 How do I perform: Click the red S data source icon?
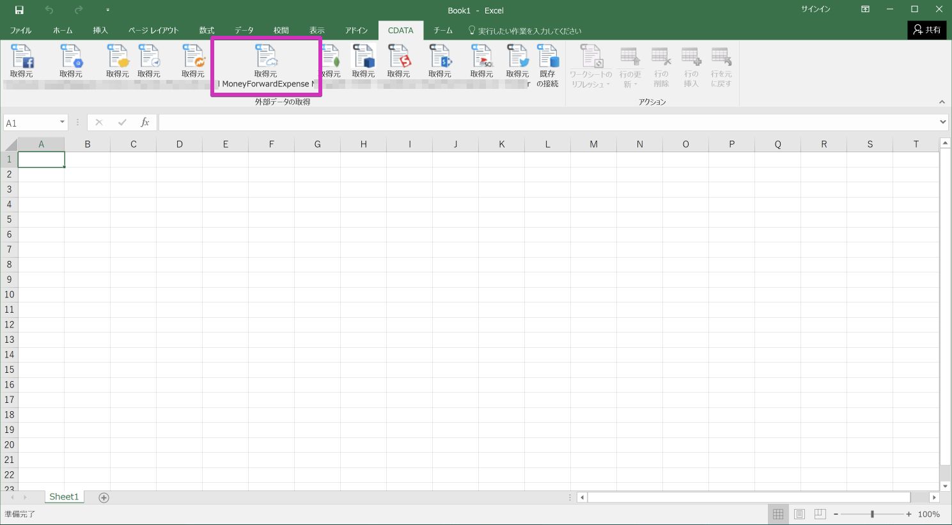tap(398, 57)
